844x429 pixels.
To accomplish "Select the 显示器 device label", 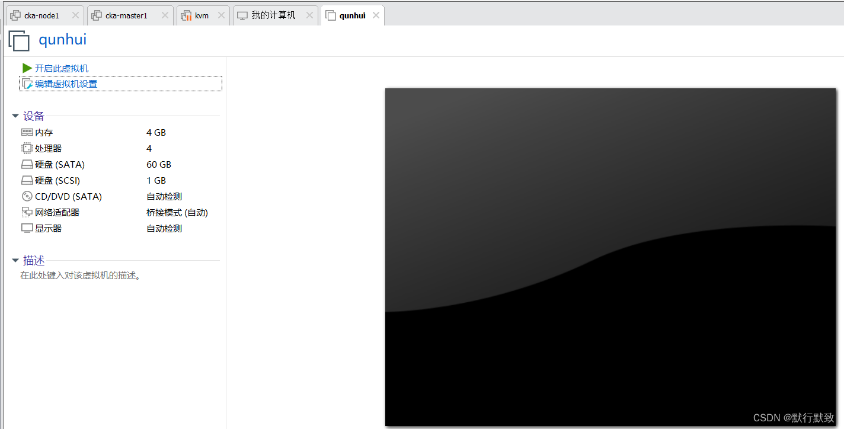I will coord(48,228).
